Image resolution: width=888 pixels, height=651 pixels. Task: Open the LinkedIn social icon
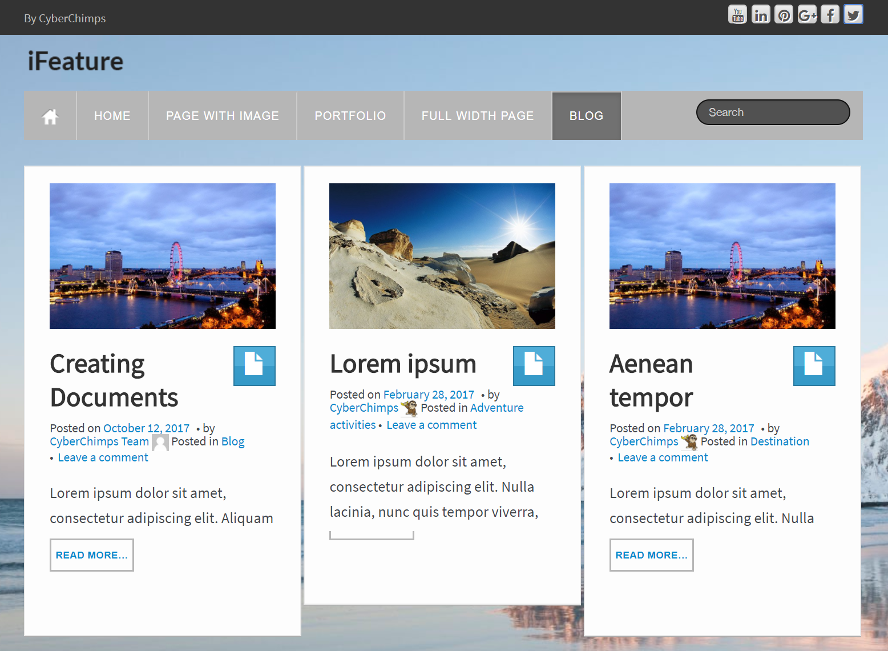[761, 14]
